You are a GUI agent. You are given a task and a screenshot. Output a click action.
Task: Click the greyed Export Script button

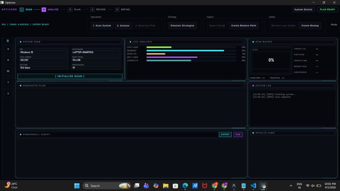[x=217, y=26]
